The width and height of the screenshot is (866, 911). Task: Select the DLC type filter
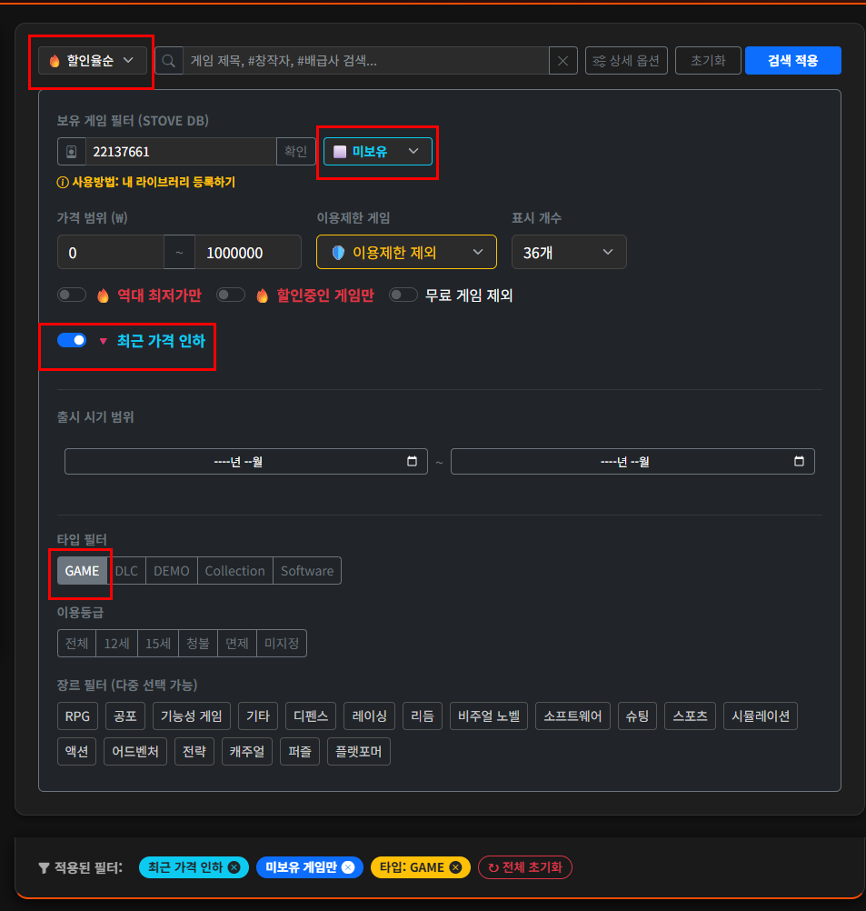coord(126,571)
